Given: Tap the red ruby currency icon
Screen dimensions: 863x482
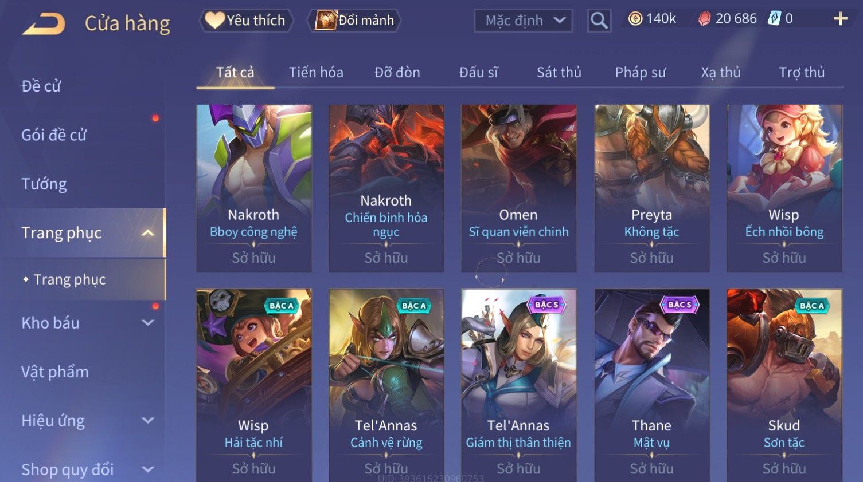Looking at the screenshot, I should [704, 19].
